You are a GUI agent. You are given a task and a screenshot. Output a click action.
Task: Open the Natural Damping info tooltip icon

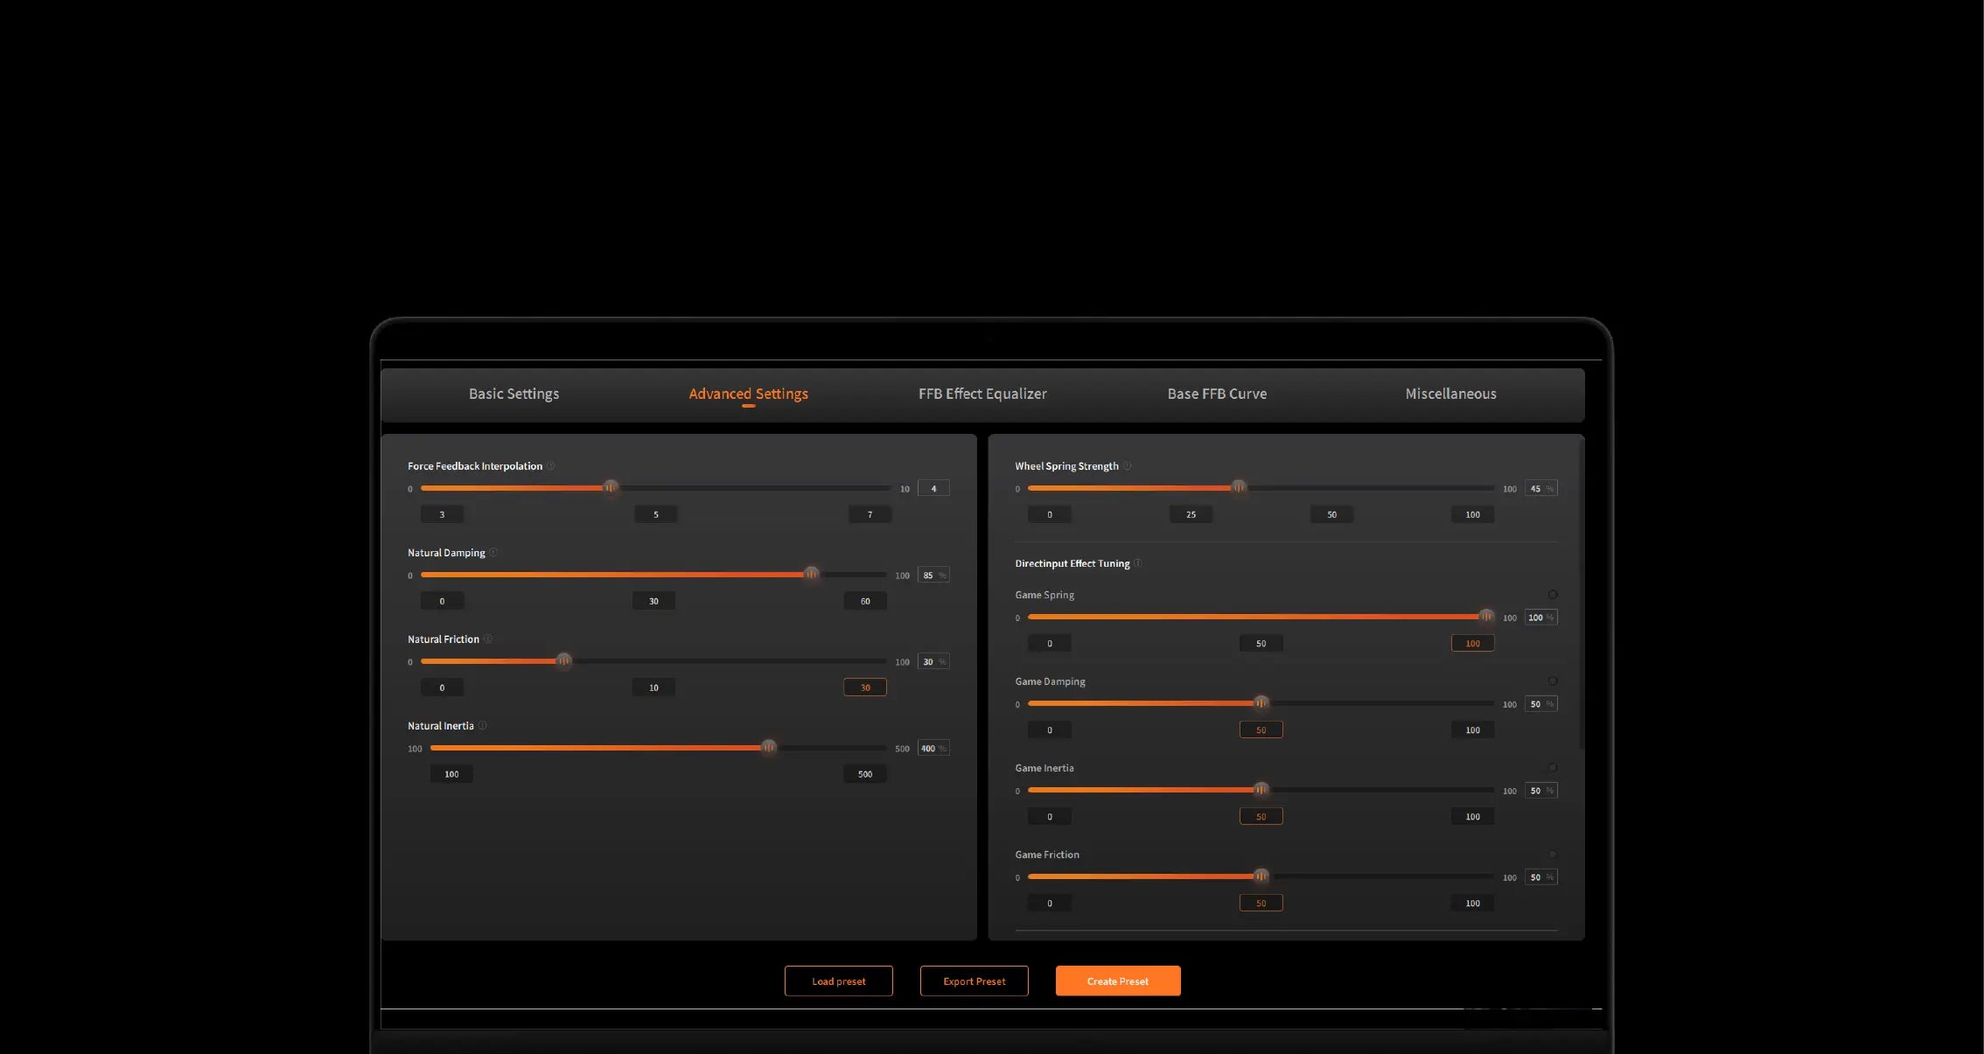[x=493, y=552]
